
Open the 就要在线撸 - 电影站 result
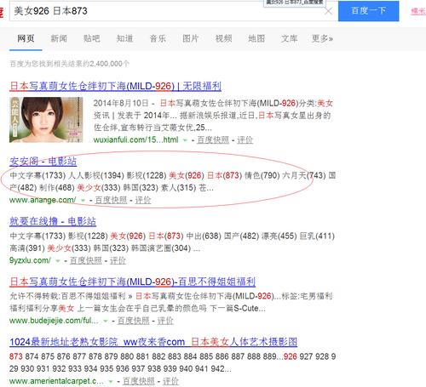tap(53, 221)
